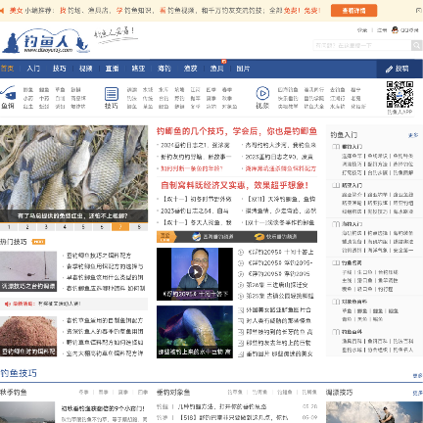
Task: Click the book icon beside 钓鱼常识
Action: [336, 262]
